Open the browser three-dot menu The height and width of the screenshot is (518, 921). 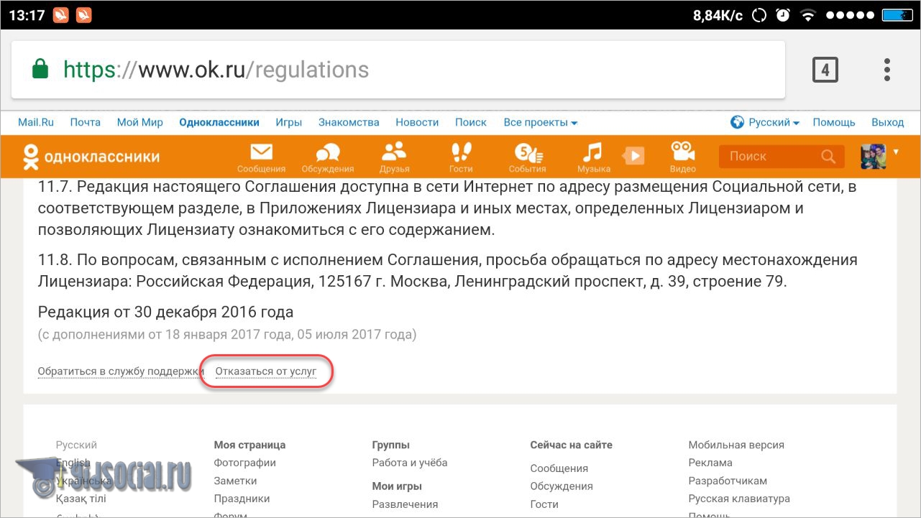click(x=887, y=70)
